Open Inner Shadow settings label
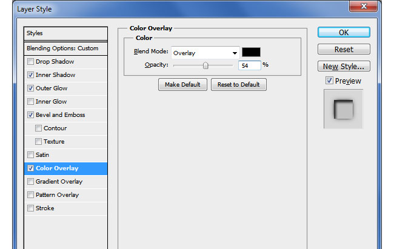 point(55,75)
